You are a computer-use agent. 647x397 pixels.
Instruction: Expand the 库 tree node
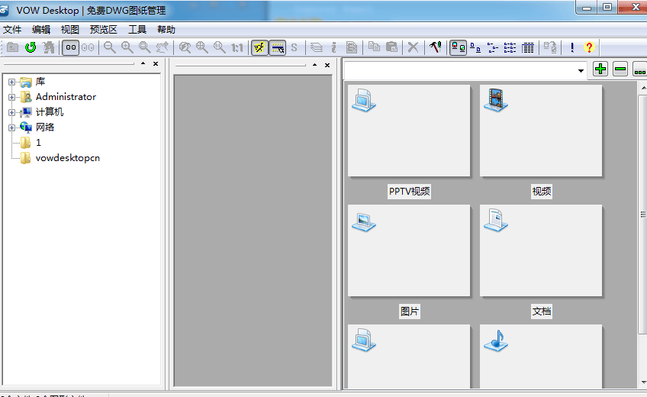coord(11,82)
